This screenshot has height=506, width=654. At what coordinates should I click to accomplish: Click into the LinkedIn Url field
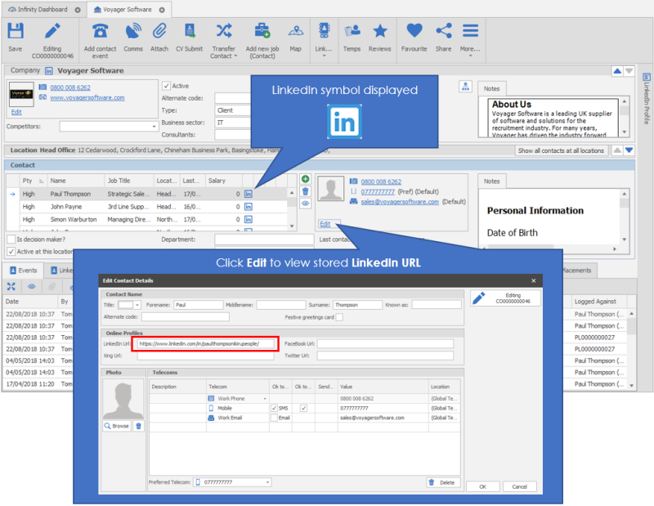point(207,344)
